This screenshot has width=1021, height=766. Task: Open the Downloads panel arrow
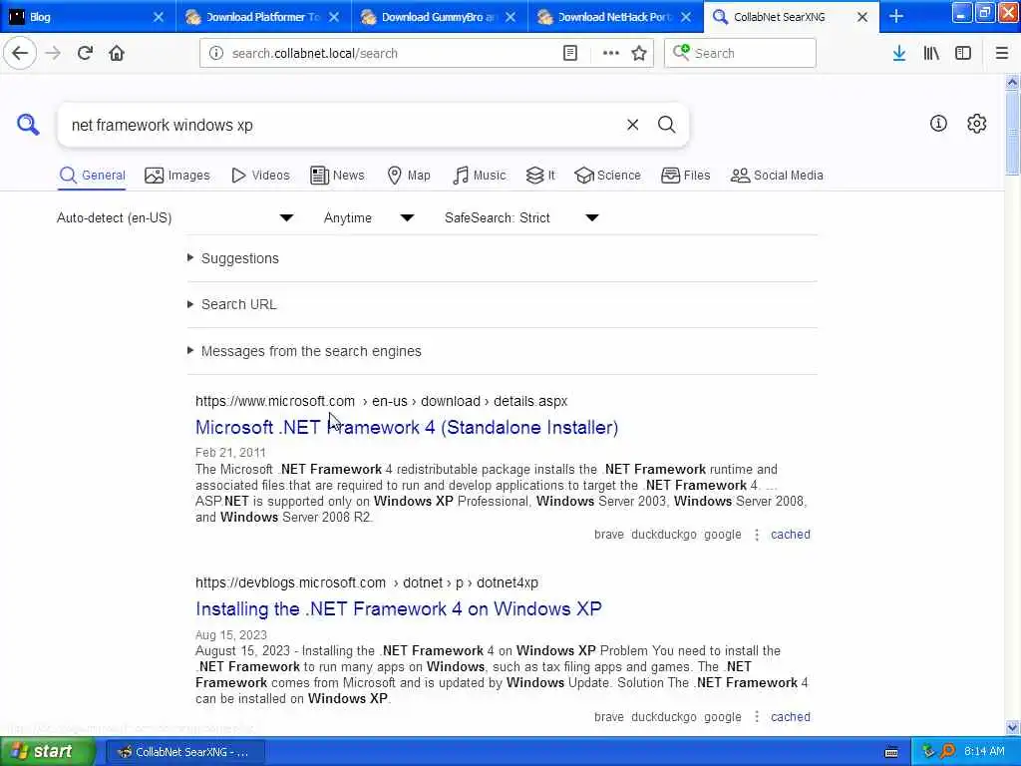(899, 53)
